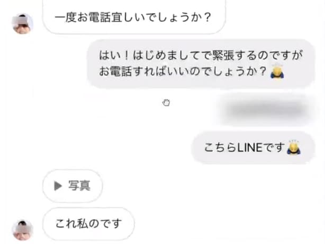325x244 pixels.
Task: Click the line はい！はじめましてで緊張するのですが
Action: click(x=201, y=56)
